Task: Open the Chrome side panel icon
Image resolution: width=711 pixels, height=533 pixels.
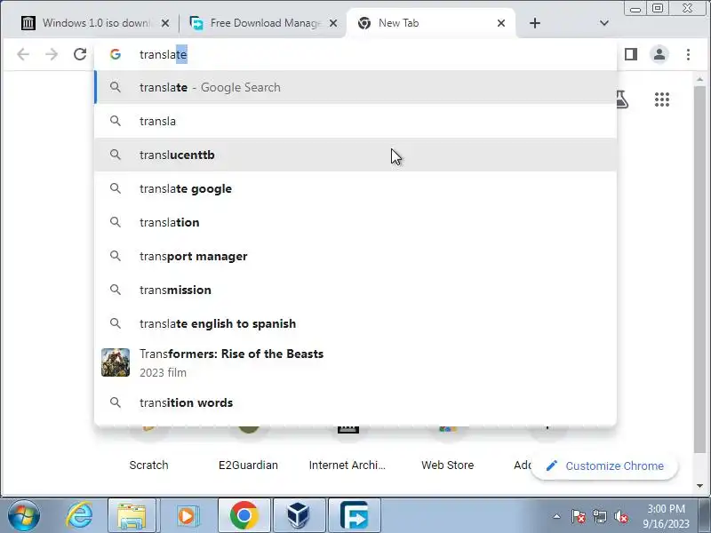Action: pyautogui.click(x=631, y=54)
